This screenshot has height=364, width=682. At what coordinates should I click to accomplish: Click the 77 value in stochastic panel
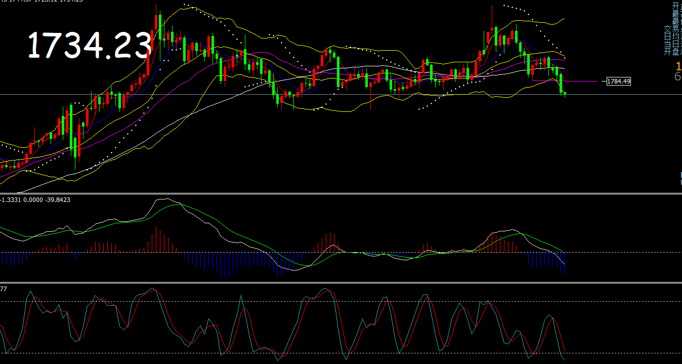[4, 289]
